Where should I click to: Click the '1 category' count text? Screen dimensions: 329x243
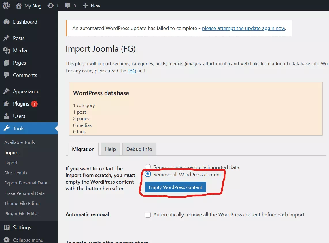click(84, 106)
